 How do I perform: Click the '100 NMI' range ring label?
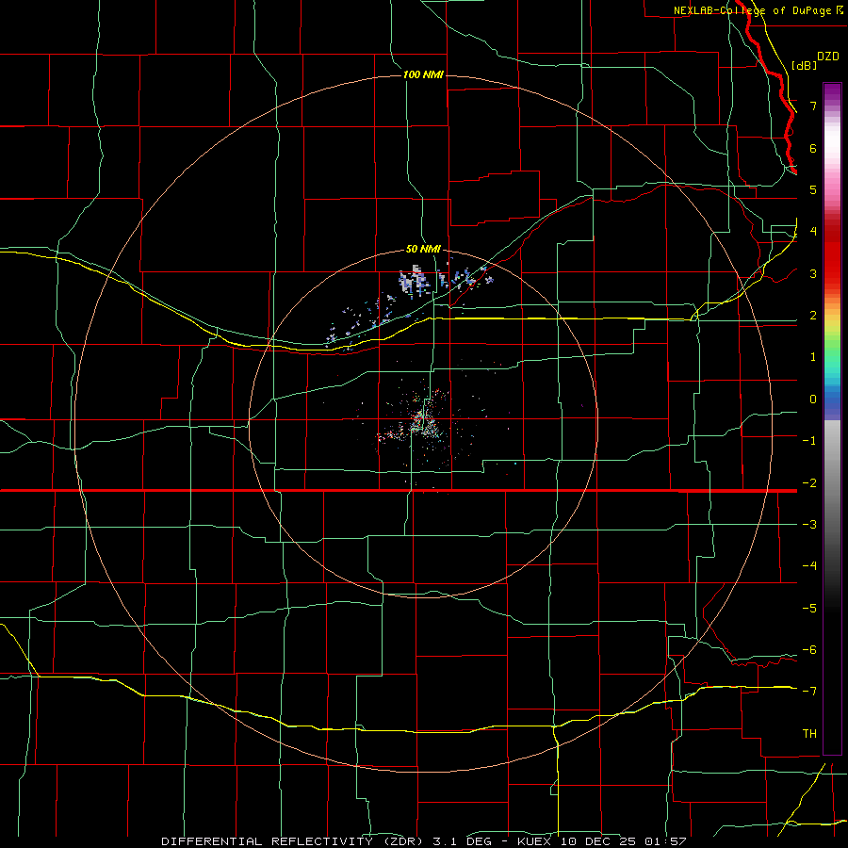[x=423, y=74]
